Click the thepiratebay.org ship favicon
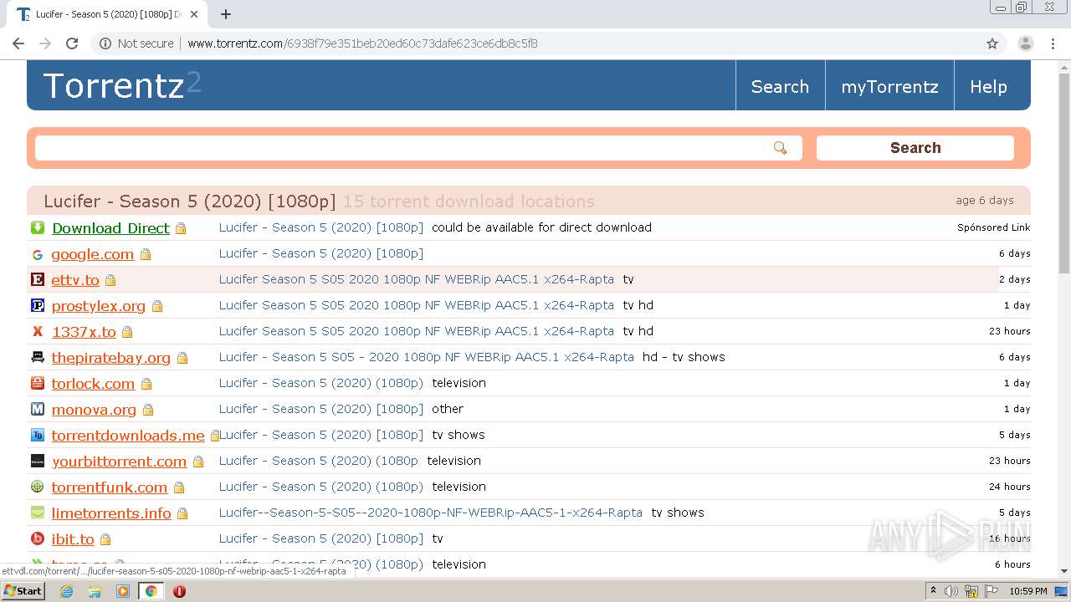The height and width of the screenshot is (602, 1071). coord(38,358)
